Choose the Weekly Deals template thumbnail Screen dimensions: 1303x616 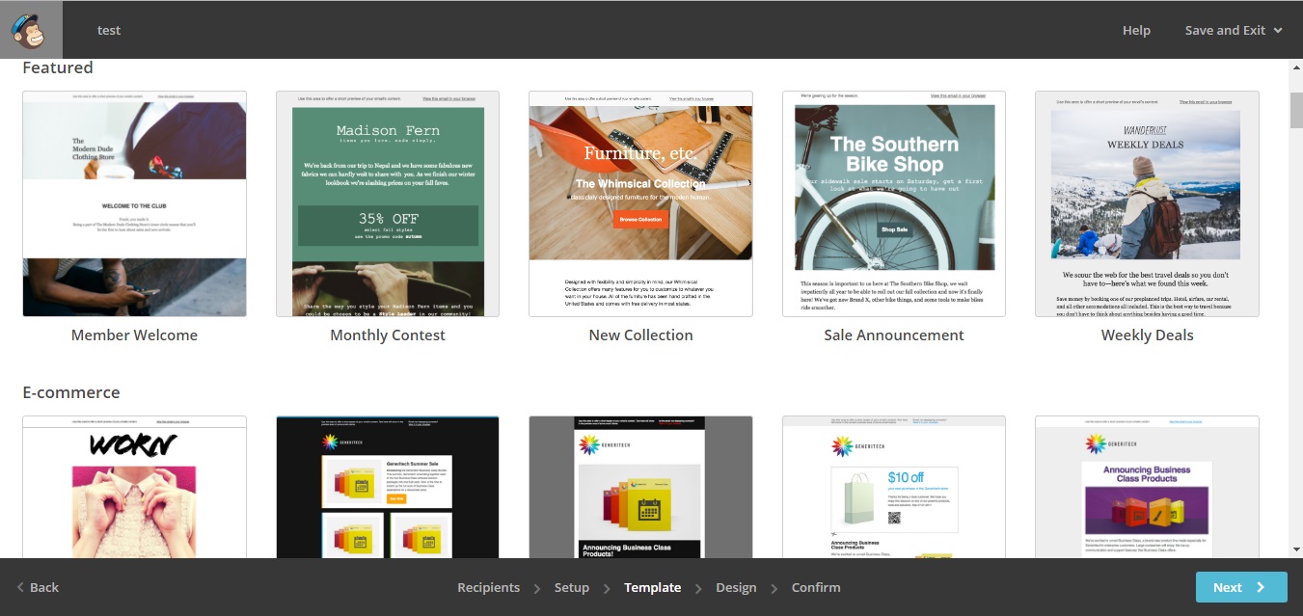[x=1147, y=203]
